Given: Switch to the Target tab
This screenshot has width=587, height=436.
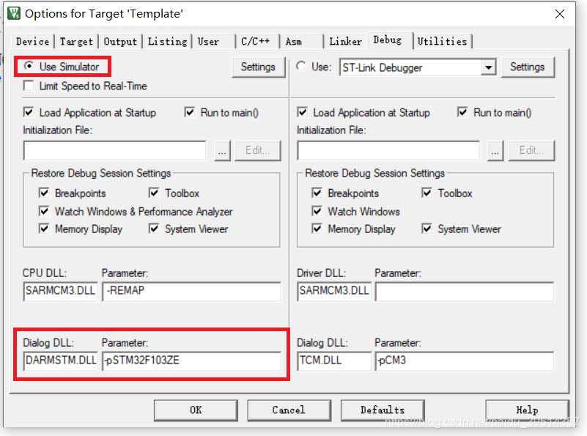Looking at the screenshot, I should tap(76, 42).
